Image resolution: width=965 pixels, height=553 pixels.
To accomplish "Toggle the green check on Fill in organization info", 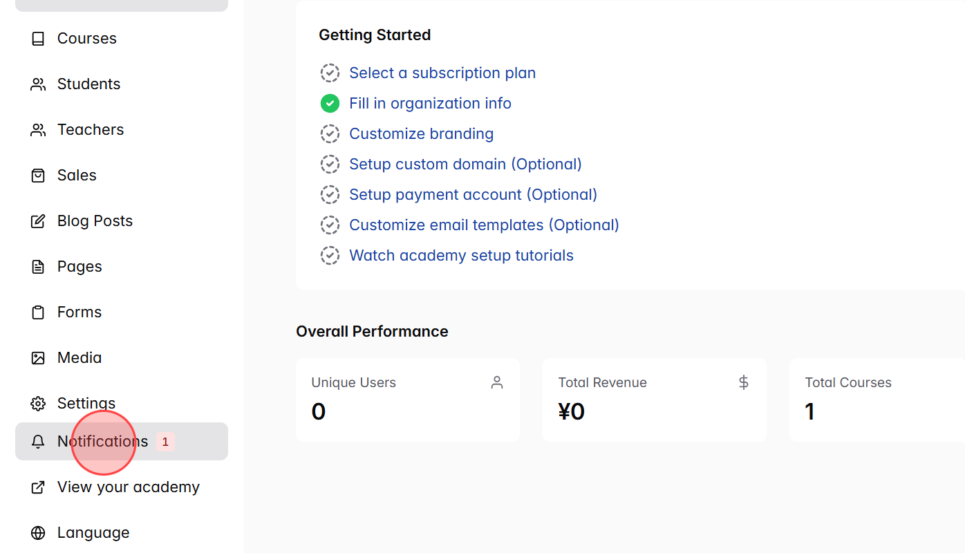I will coord(330,102).
